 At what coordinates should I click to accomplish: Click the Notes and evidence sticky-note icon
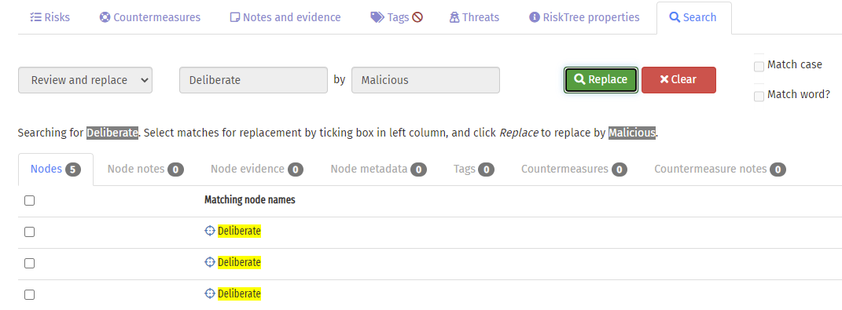[234, 17]
